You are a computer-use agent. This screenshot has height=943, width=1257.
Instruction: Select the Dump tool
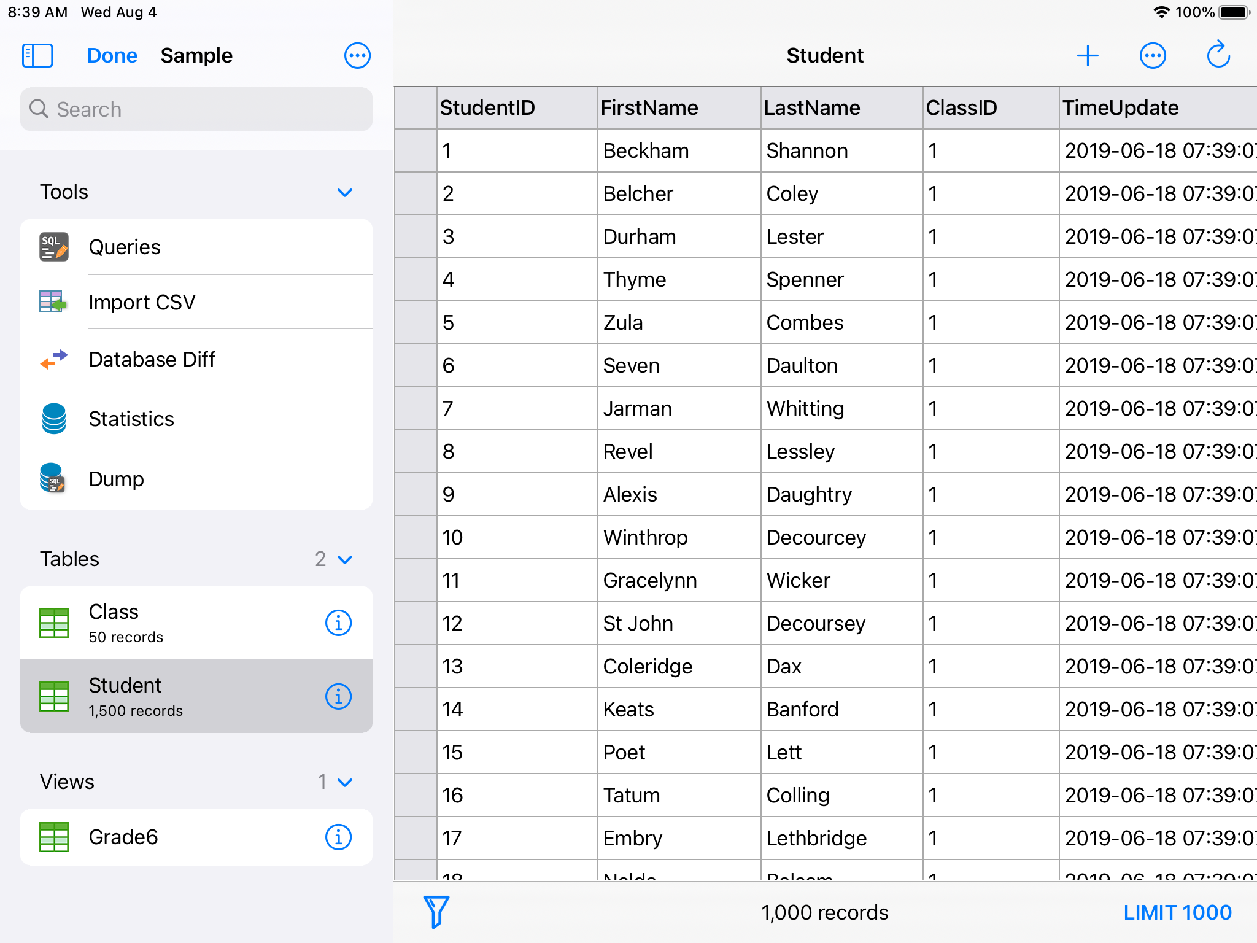(x=116, y=479)
